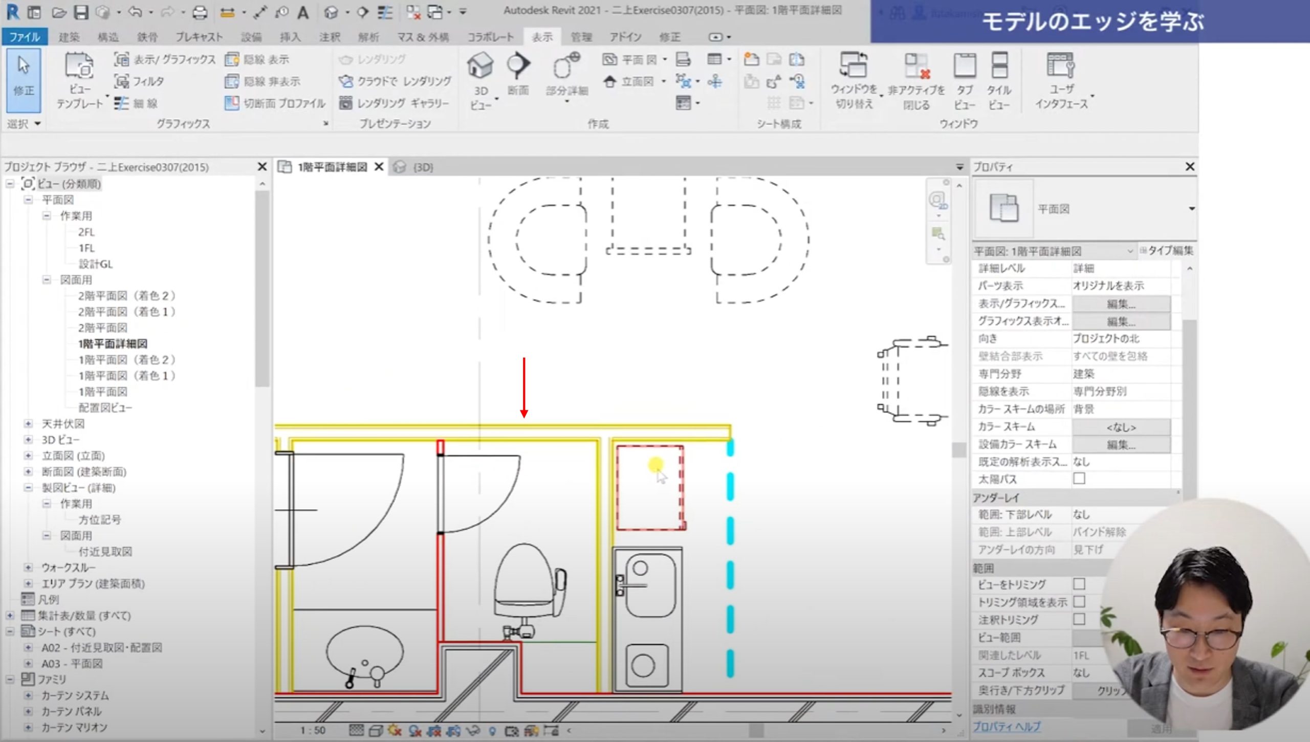Toggle トリミング領域を表示 checkbox
The image size is (1310, 742).
(x=1079, y=601)
